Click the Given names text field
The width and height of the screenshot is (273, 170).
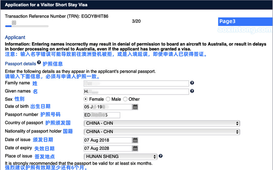[x=136, y=92]
